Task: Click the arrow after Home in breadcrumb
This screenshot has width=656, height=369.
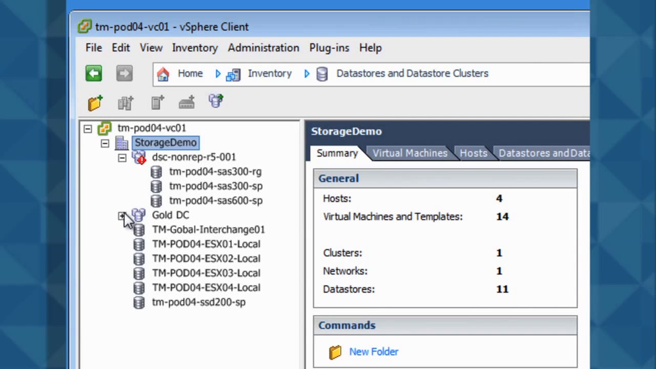Action: tap(218, 74)
